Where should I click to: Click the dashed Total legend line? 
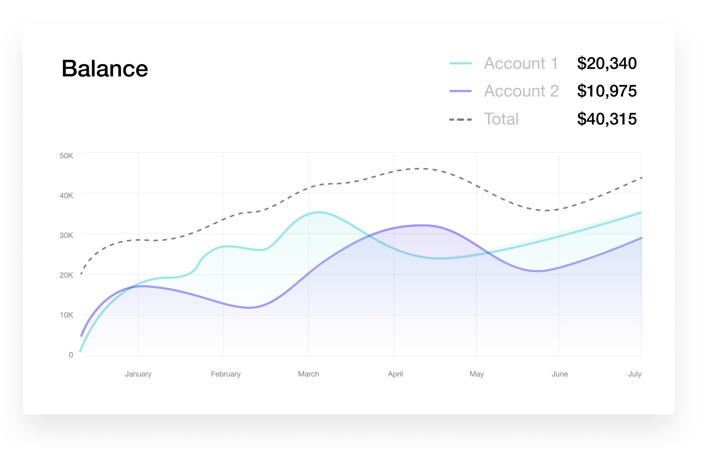click(460, 119)
